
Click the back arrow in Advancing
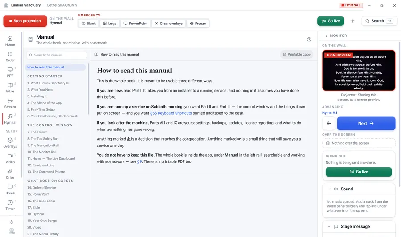coord(329,124)
